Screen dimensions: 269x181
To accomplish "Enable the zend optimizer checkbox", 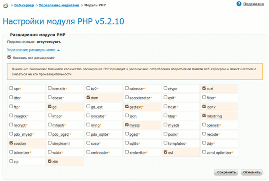I will click(204, 152).
